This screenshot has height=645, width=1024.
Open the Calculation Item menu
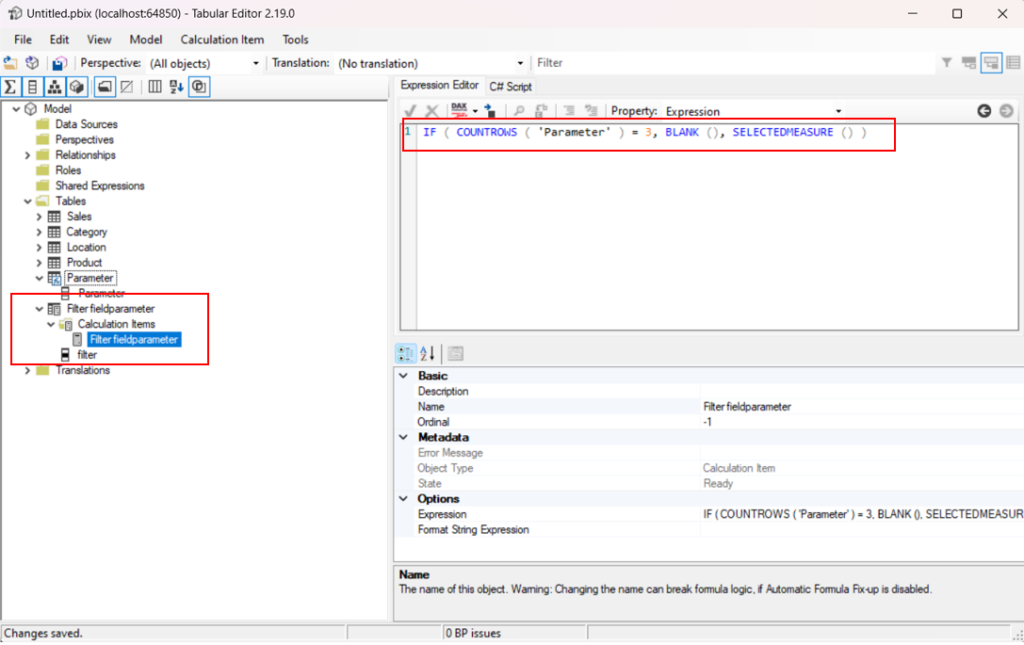[222, 40]
